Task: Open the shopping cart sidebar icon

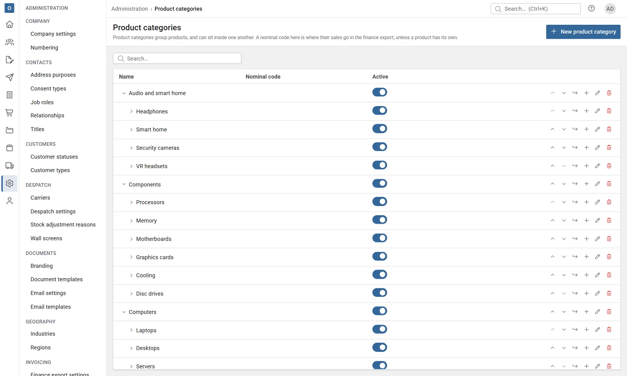Action: click(x=9, y=113)
